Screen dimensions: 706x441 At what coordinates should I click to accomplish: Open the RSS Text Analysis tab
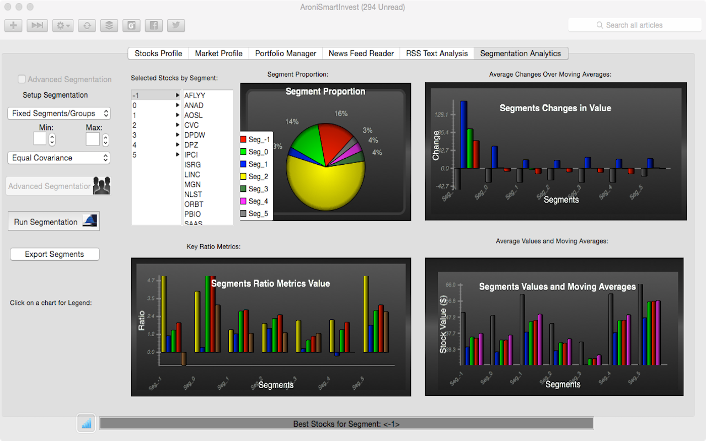[x=437, y=53]
